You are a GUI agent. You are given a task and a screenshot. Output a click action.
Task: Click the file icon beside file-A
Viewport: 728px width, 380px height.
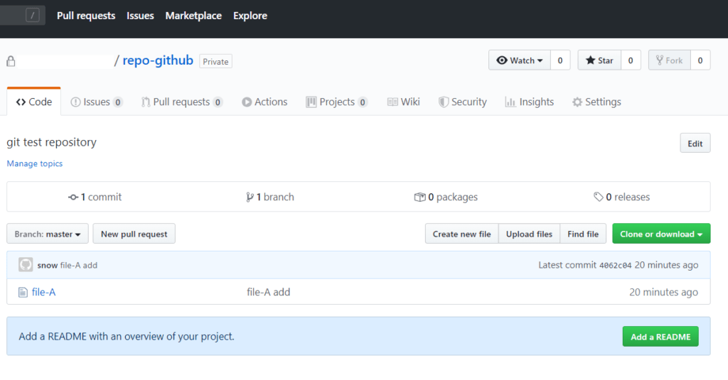(23, 293)
